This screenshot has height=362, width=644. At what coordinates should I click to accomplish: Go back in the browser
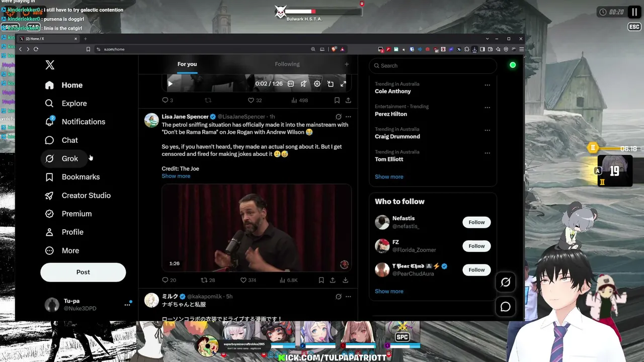pyautogui.click(x=20, y=49)
